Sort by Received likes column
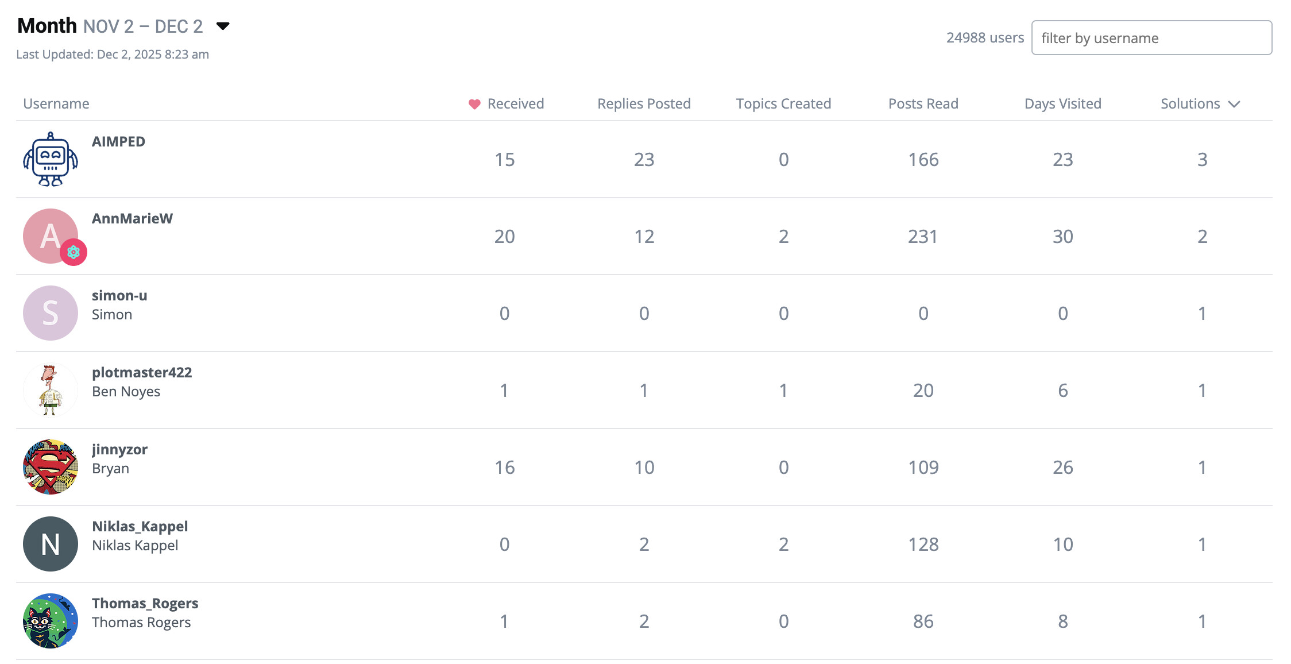 point(507,104)
